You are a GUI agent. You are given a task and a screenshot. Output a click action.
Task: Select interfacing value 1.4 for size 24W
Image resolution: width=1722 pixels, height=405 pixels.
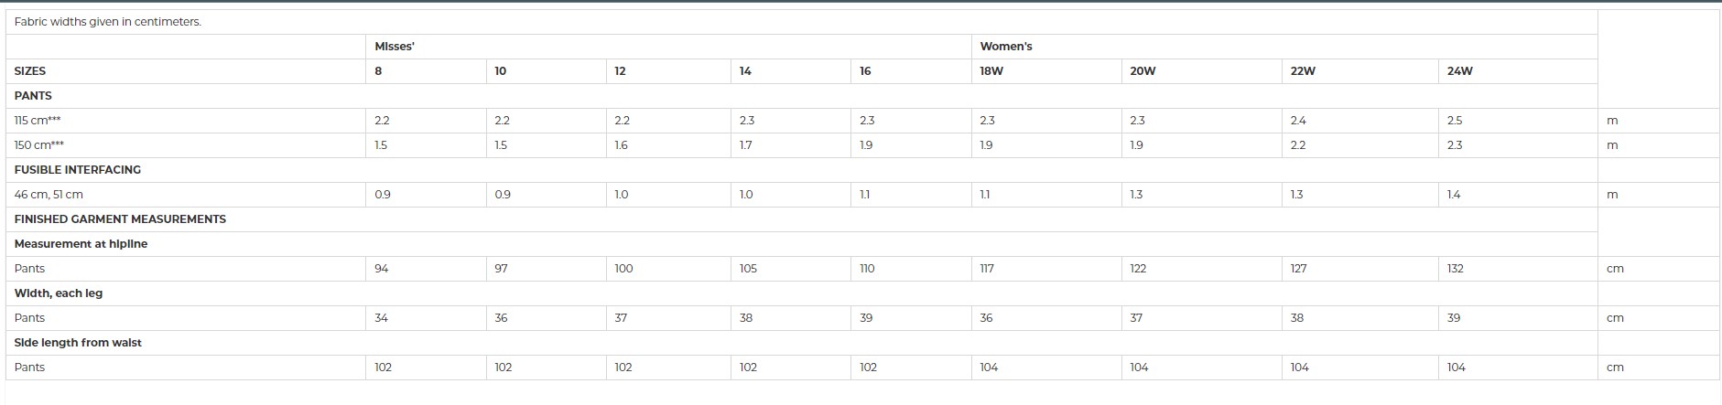click(1454, 195)
